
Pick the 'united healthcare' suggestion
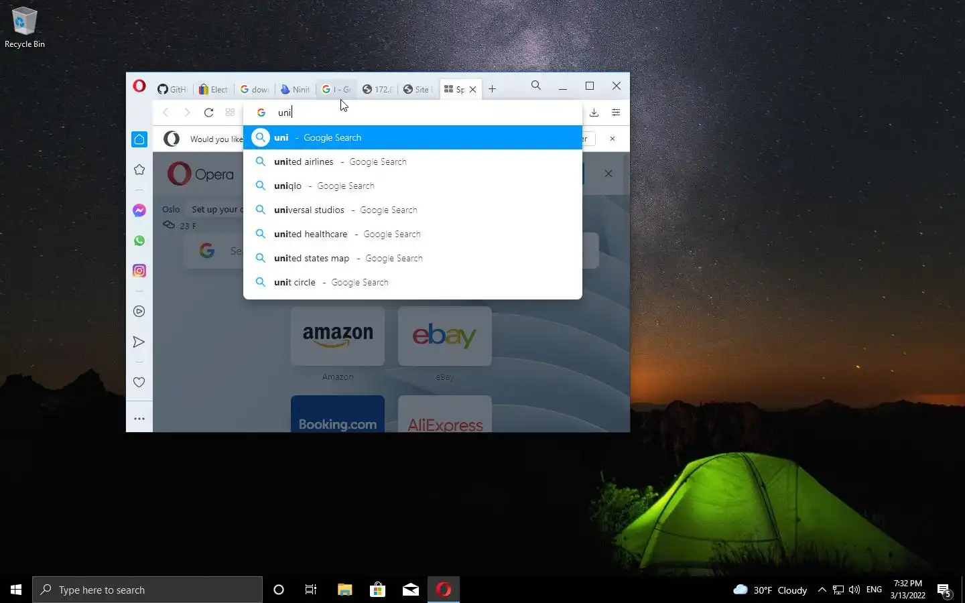tap(413, 234)
